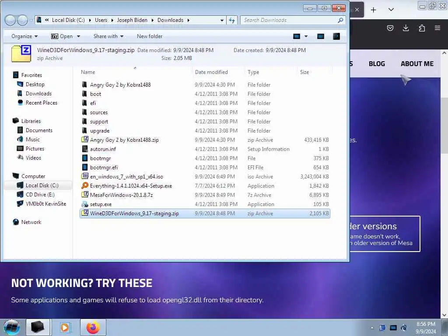
Task: Show hidden tray icons arrow
Action: (372, 328)
